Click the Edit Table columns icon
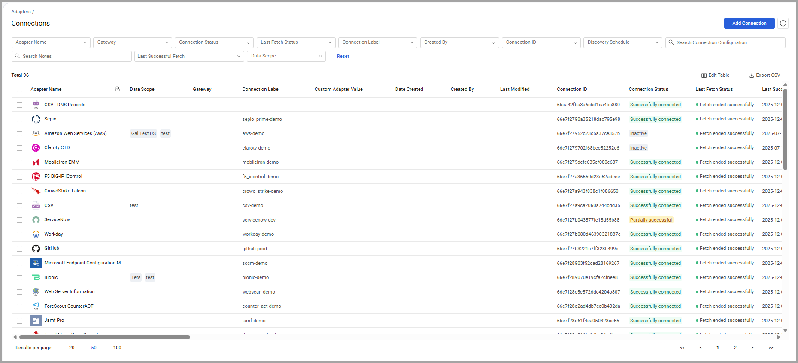 pyautogui.click(x=704, y=75)
